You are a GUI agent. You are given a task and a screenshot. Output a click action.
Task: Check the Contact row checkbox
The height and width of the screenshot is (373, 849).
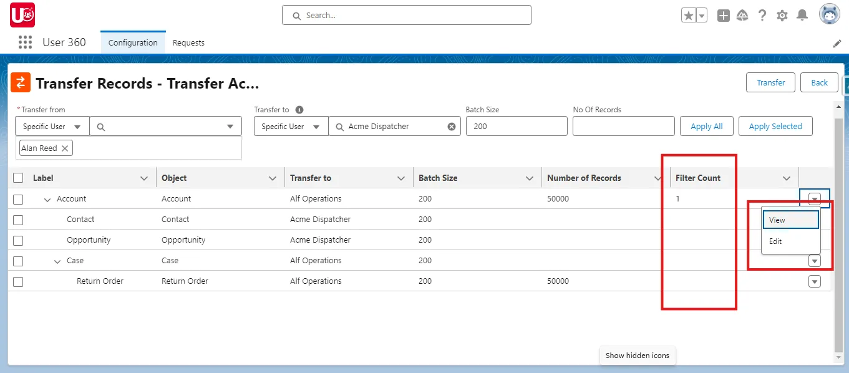coord(17,219)
